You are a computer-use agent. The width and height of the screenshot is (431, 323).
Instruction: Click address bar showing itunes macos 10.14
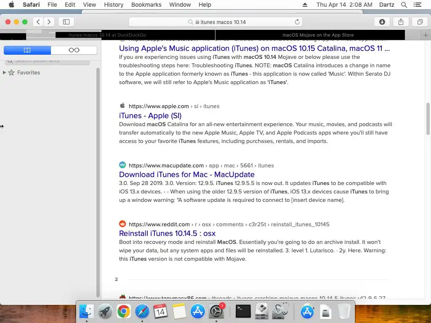[215, 22]
